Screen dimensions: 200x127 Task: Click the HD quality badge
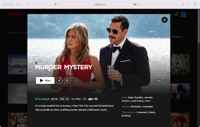click(84, 99)
